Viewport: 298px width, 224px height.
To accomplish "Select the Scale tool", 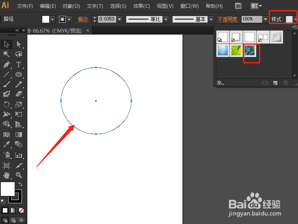I will (x=19, y=104).
